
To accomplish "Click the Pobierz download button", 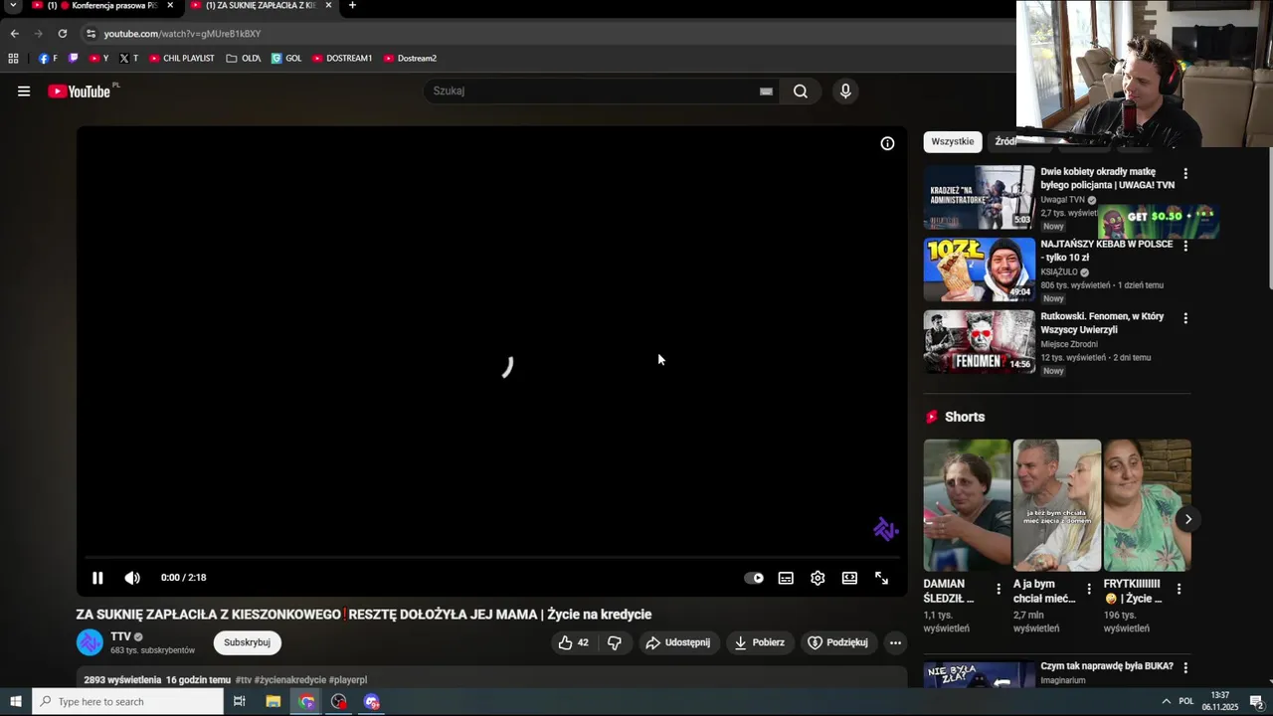I will coord(759,642).
